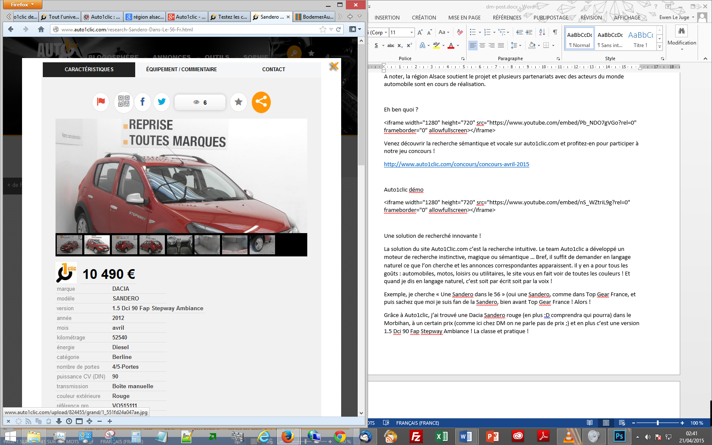Share the Sandero listing on Facebook
The height and width of the screenshot is (445, 712).
[x=142, y=102]
